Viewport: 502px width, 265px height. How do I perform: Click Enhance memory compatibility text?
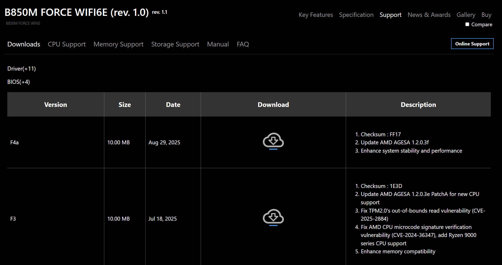(398, 252)
